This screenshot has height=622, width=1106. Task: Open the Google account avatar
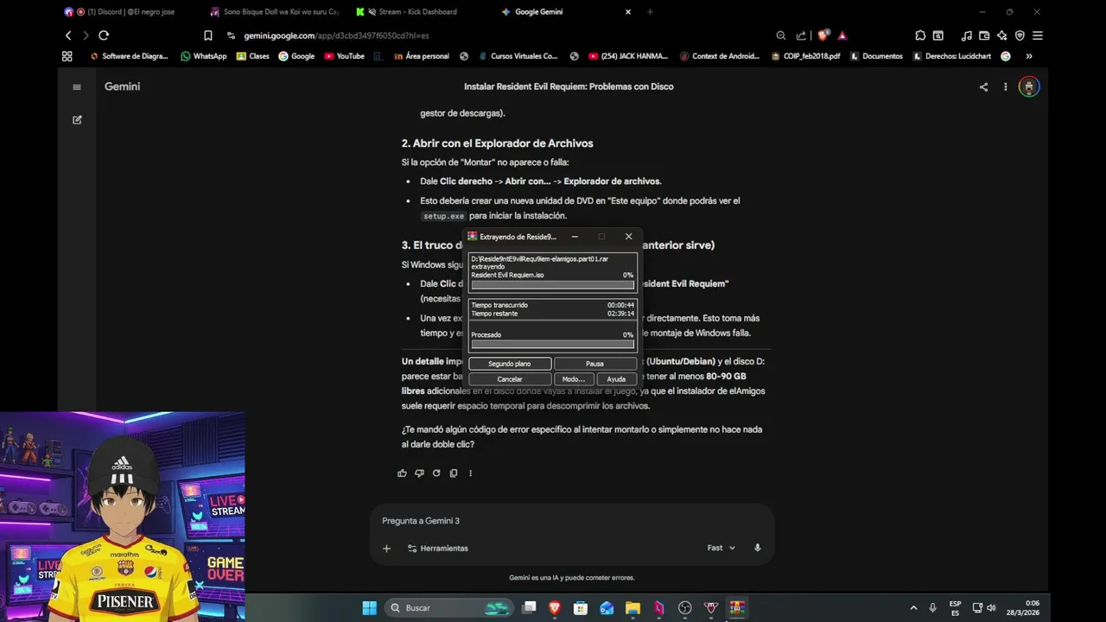pyautogui.click(x=1028, y=86)
